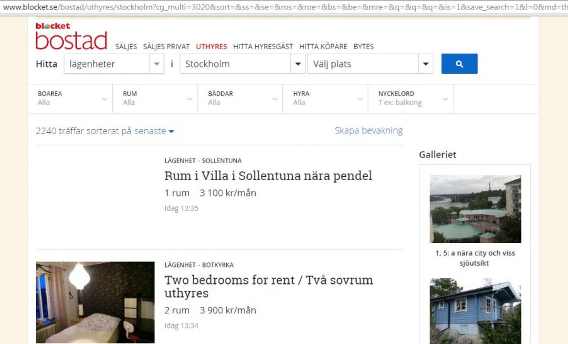Click gallery caption nära city och sjöutsikt
Viewport: 568px width, 344px height.
[x=475, y=258]
